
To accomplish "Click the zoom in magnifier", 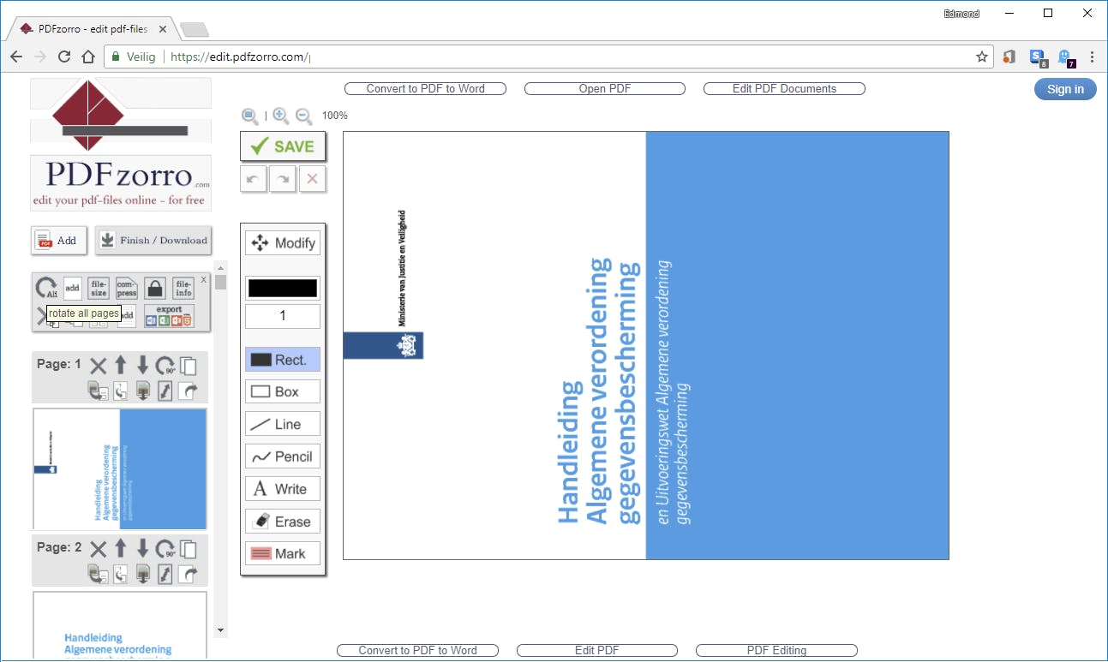I will pyautogui.click(x=280, y=116).
